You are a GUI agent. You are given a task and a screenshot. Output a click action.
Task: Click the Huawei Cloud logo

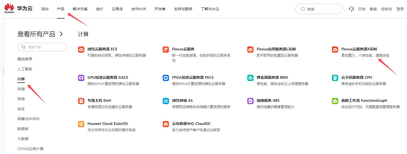click(18, 8)
